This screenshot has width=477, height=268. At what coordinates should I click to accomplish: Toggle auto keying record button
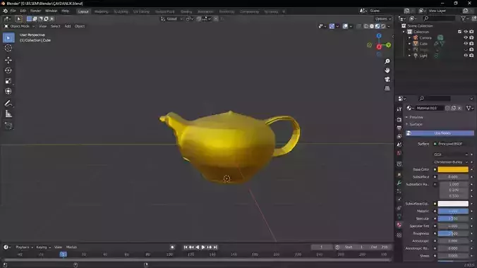click(172, 248)
